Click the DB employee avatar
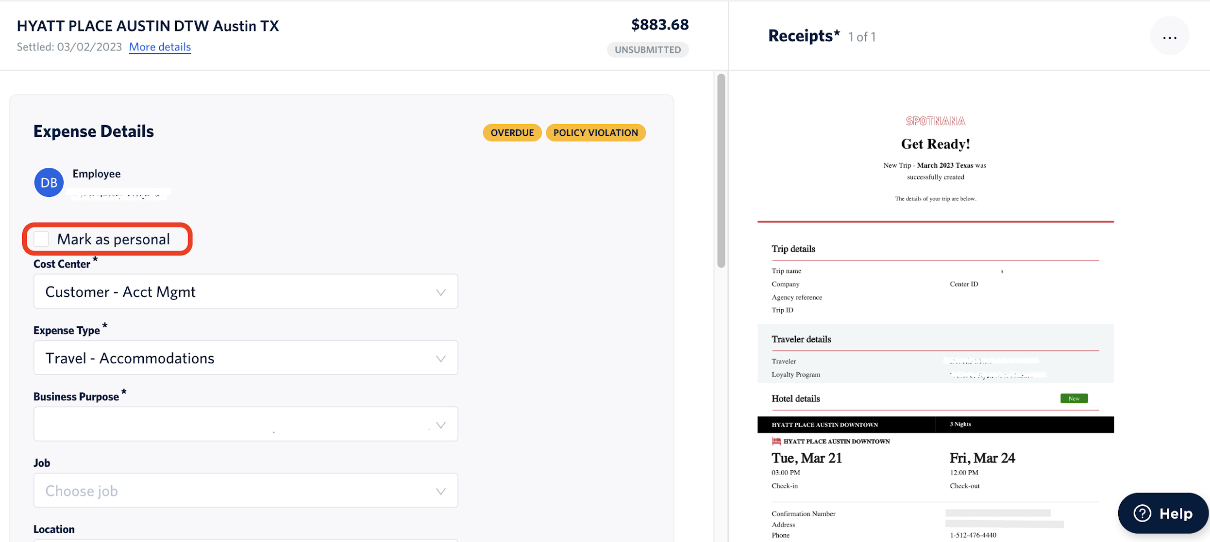 [49, 182]
